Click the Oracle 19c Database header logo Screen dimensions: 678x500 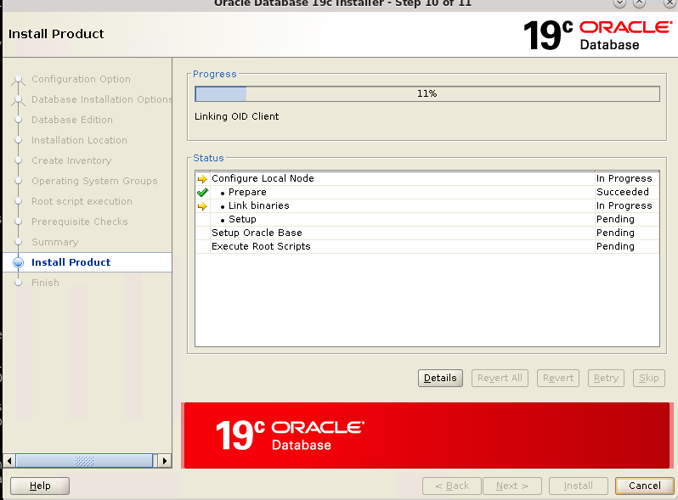pyautogui.click(x=597, y=35)
